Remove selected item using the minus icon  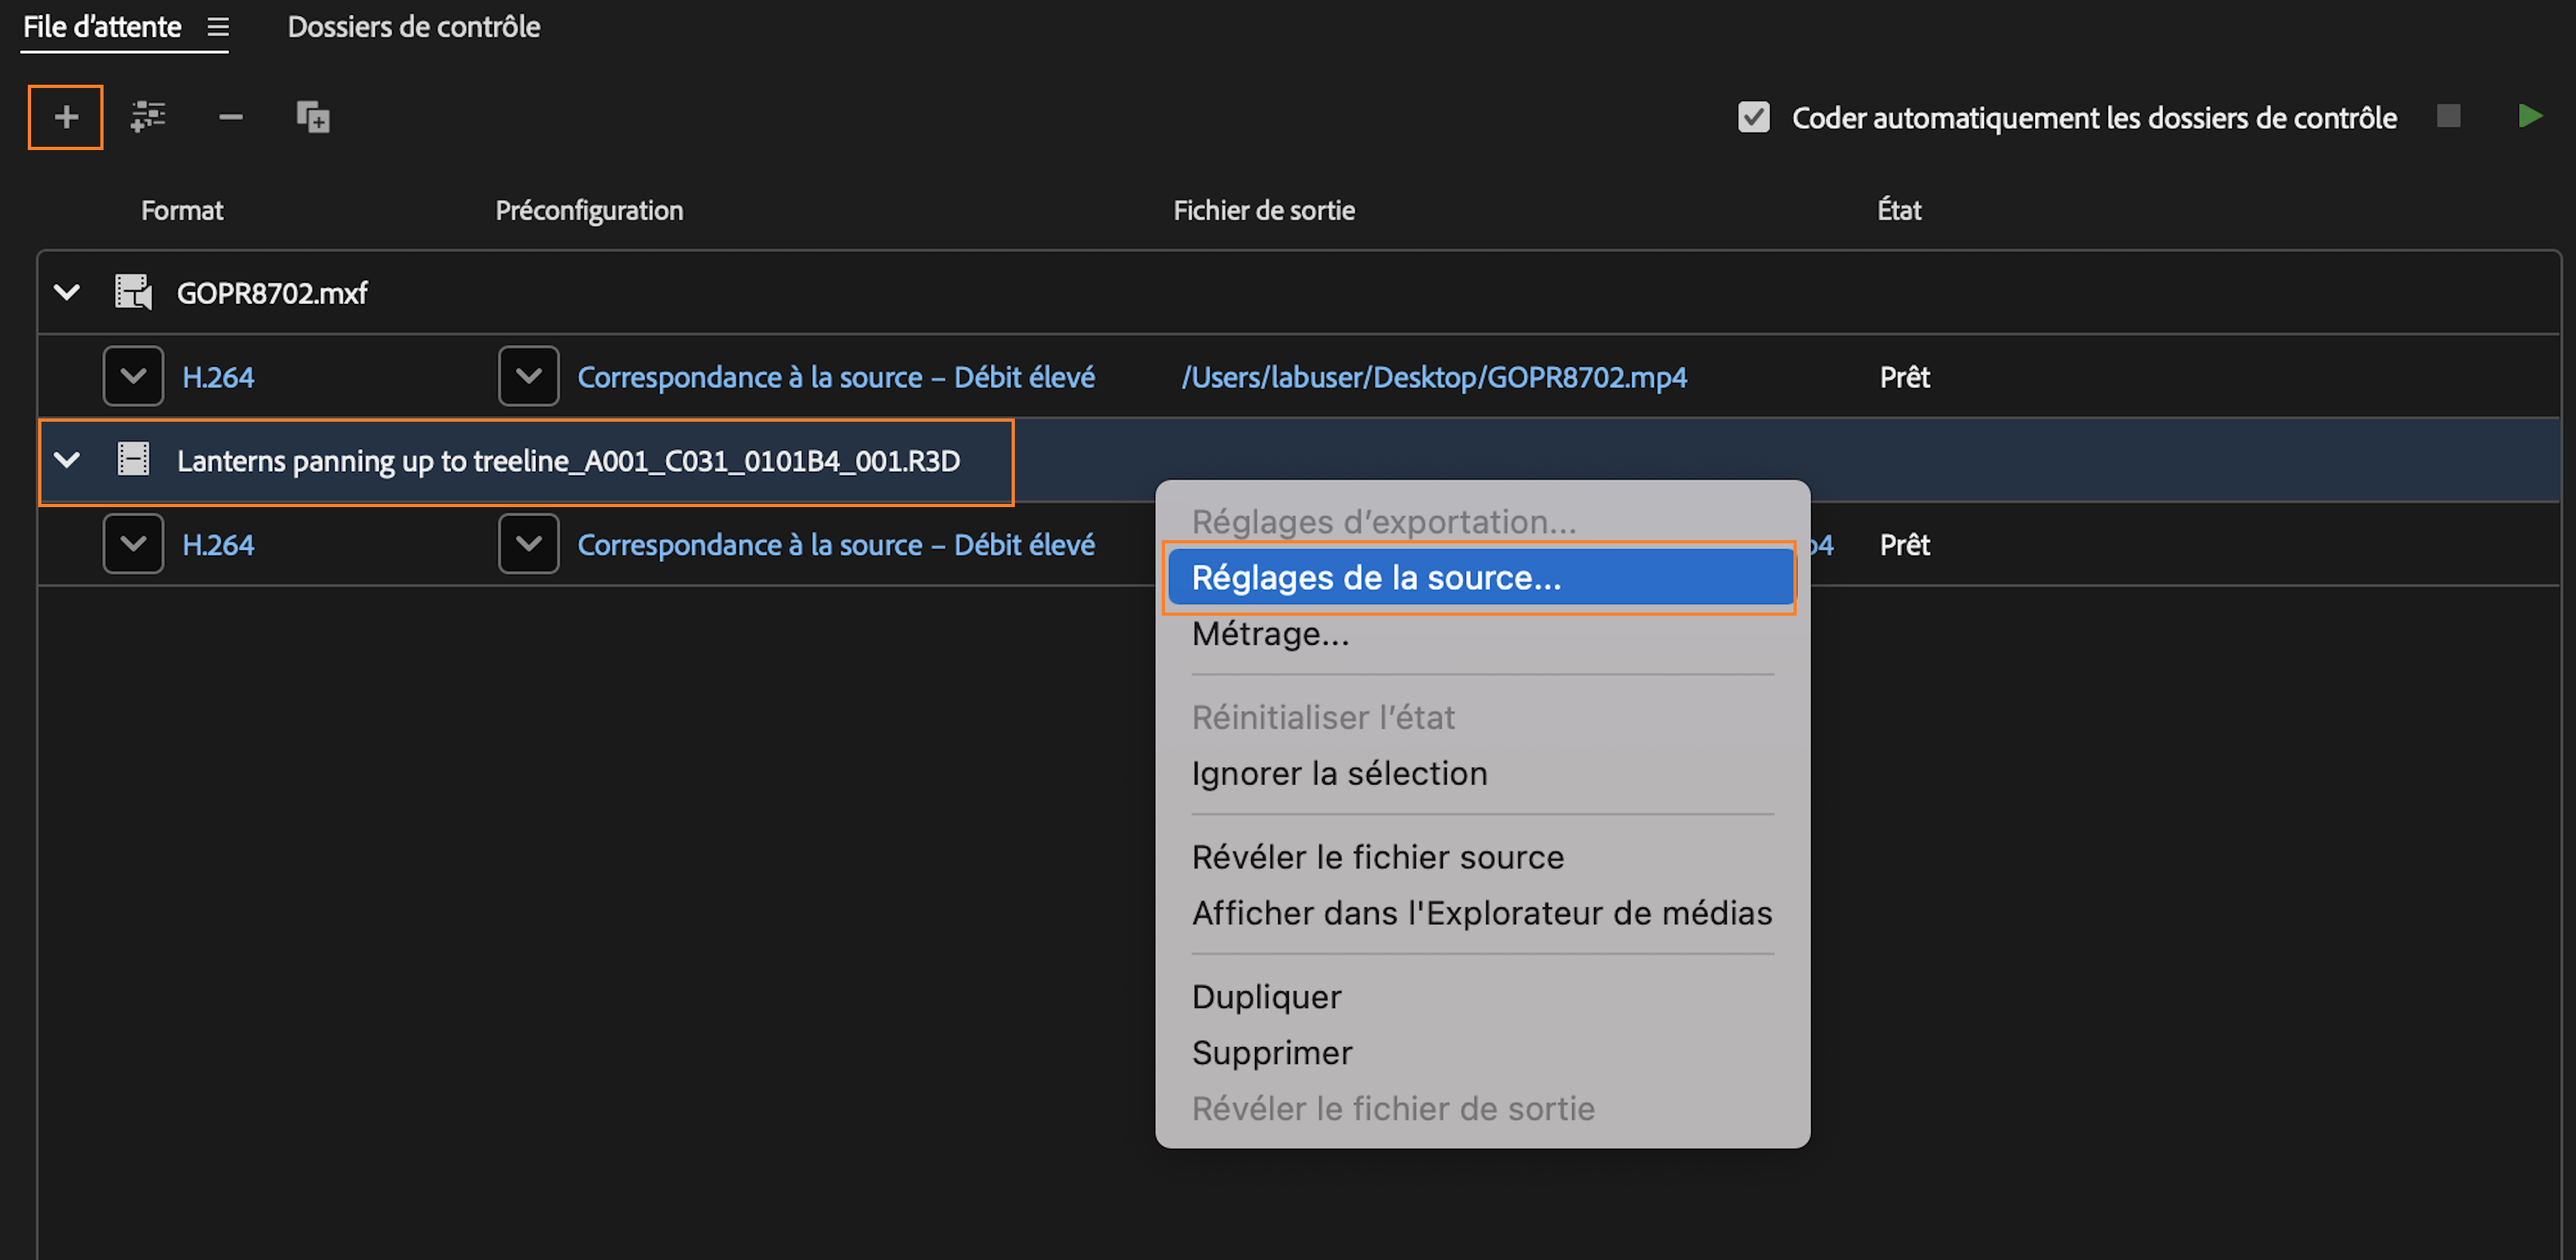230,117
